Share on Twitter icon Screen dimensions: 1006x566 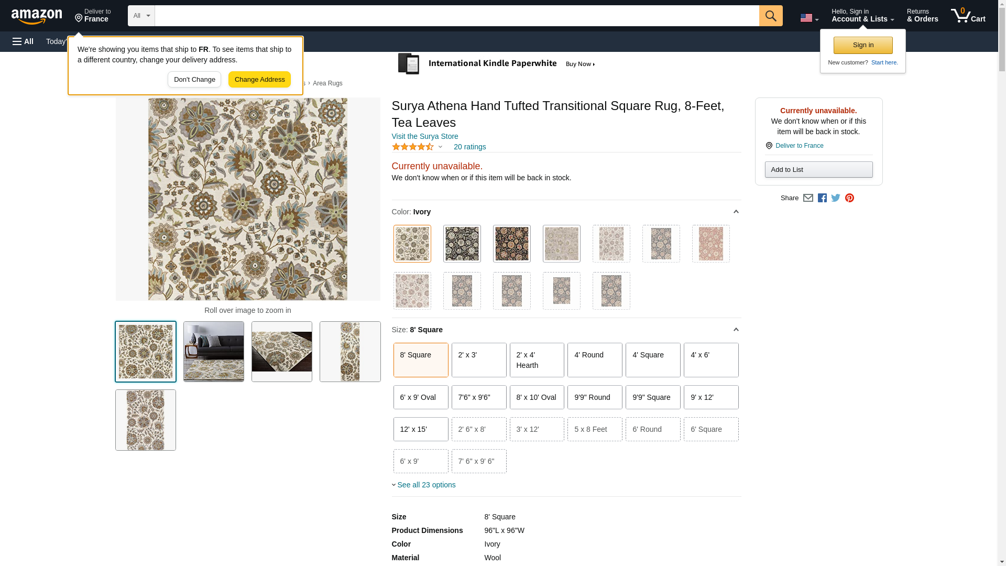836,198
